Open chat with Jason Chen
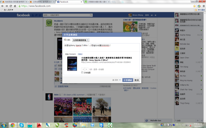This screenshot has height=128, width=206. click(x=189, y=58)
